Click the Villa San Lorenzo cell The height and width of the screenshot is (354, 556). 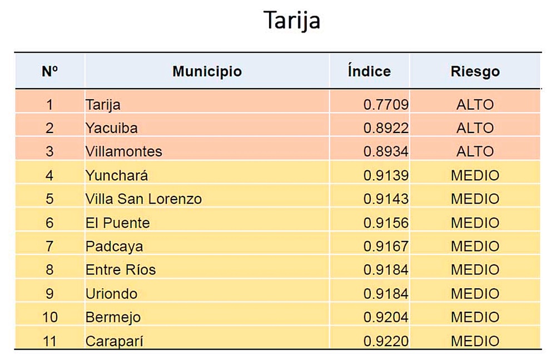coord(207,199)
